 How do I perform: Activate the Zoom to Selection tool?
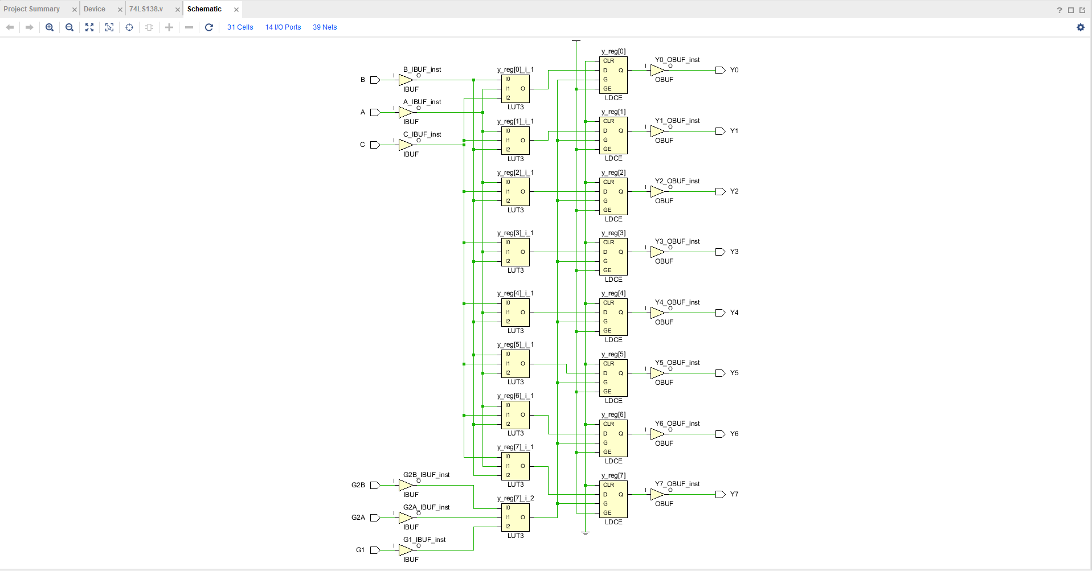point(109,27)
